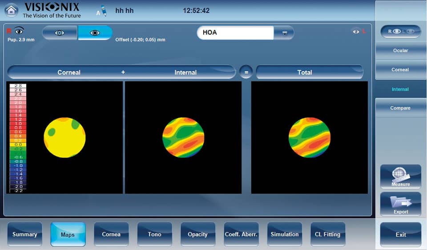Select the Total map header
Screen dimensions: 427x250
click(310, 72)
